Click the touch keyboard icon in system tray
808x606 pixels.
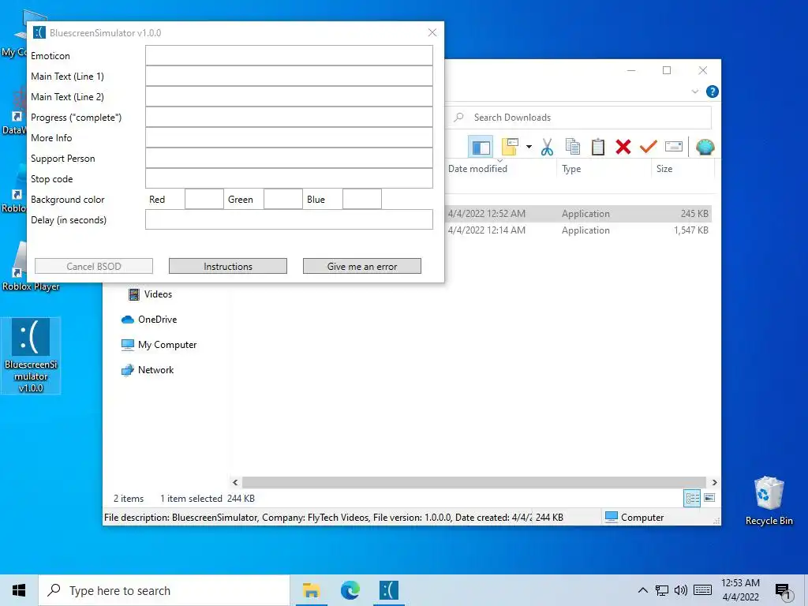[x=702, y=590]
